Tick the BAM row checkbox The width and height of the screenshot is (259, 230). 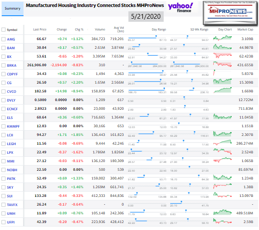point(3,48)
